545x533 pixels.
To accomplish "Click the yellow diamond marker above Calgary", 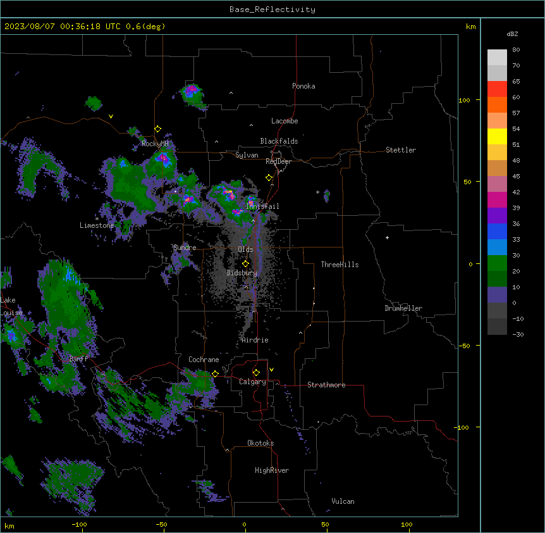I will [256, 373].
